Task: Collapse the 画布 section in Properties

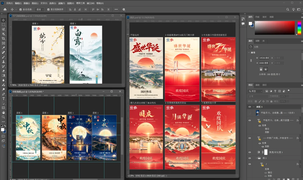Action: (x=249, y=53)
